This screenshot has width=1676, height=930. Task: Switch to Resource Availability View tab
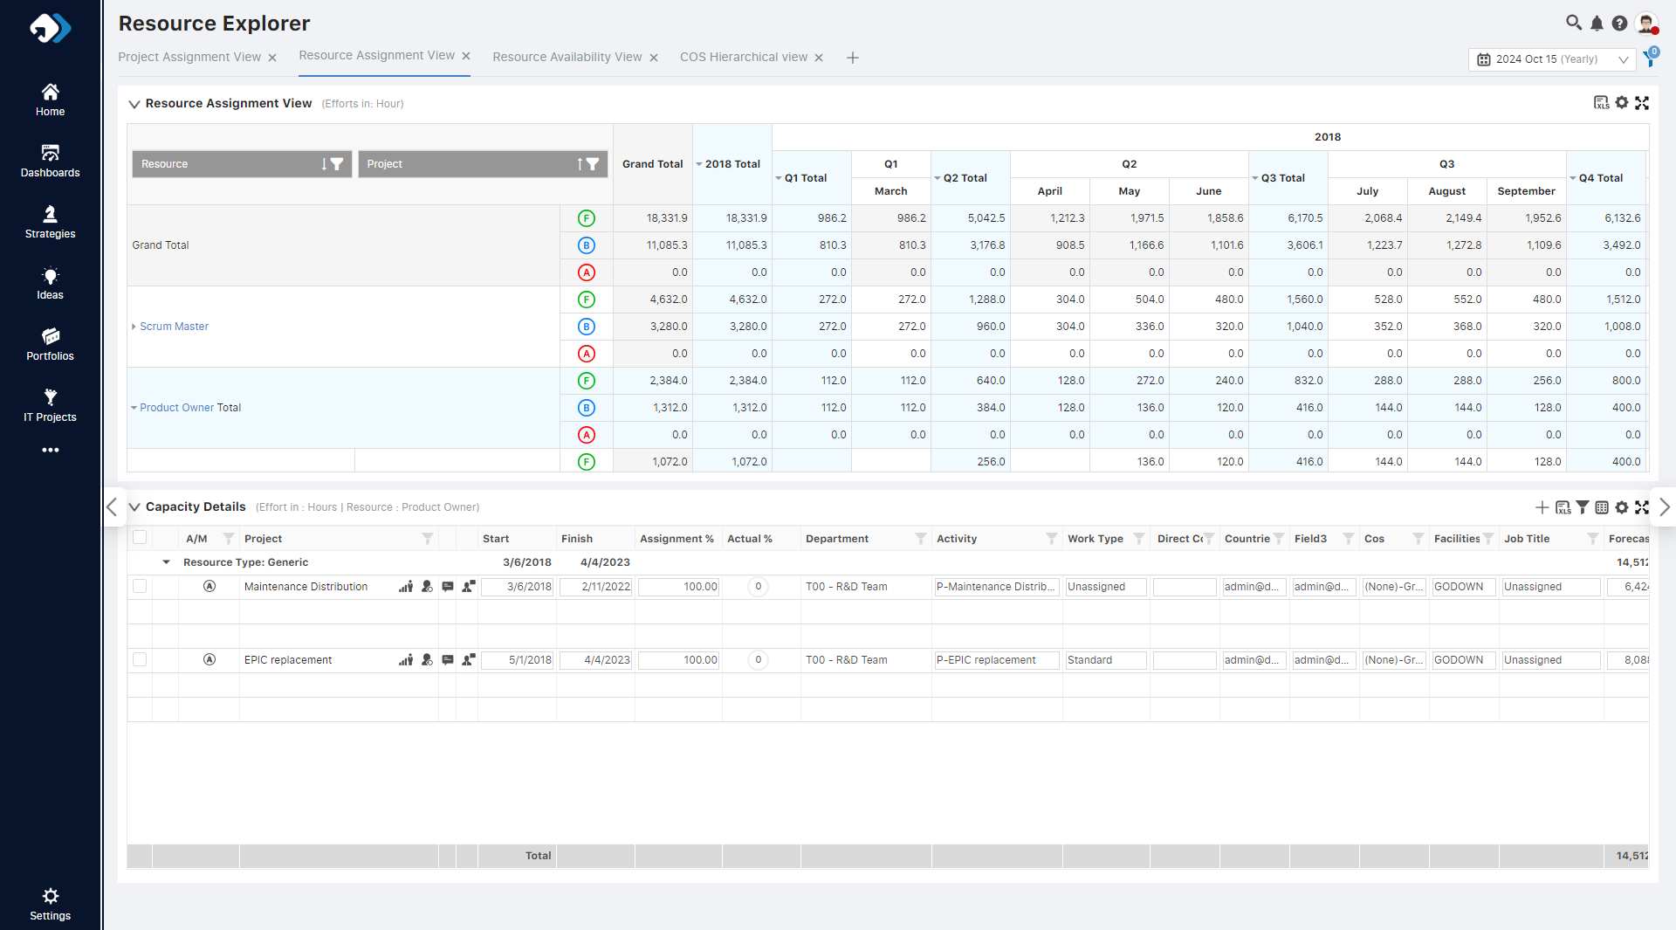pos(567,57)
